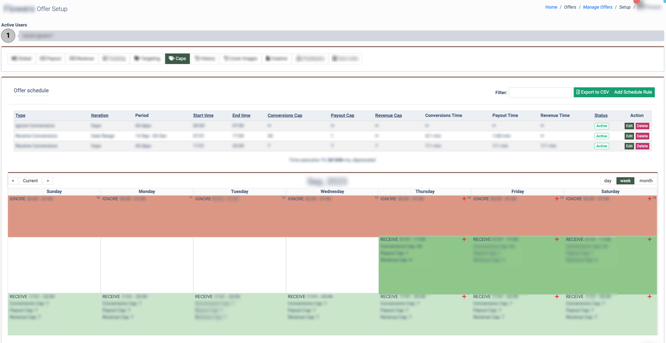Open the Manage Offers breadcrumb link
The height and width of the screenshot is (343, 666).
pyautogui.click(x=598, y=7)
